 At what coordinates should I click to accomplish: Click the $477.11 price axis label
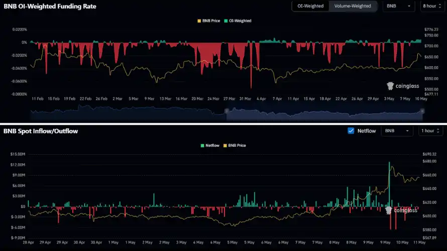pyautogui.click(x=431, y=94)
